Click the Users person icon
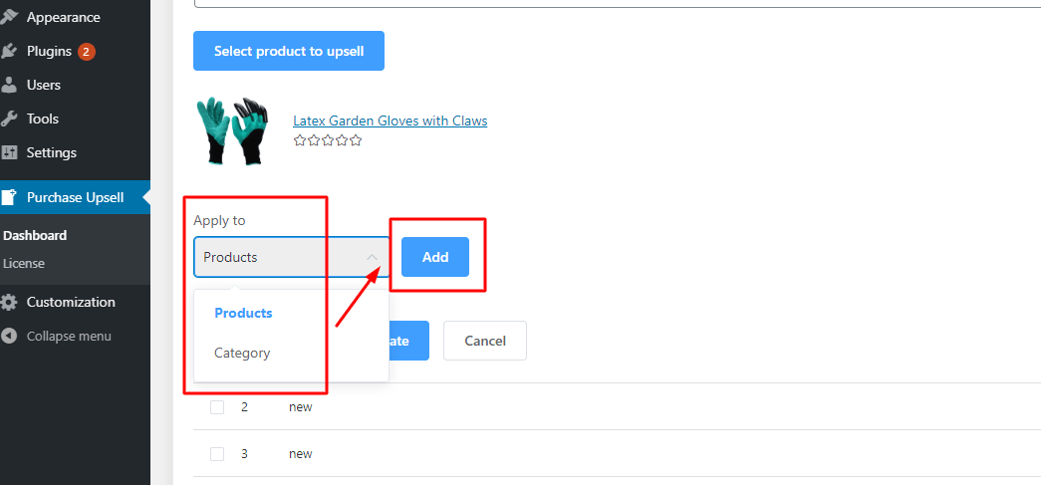 10,85
